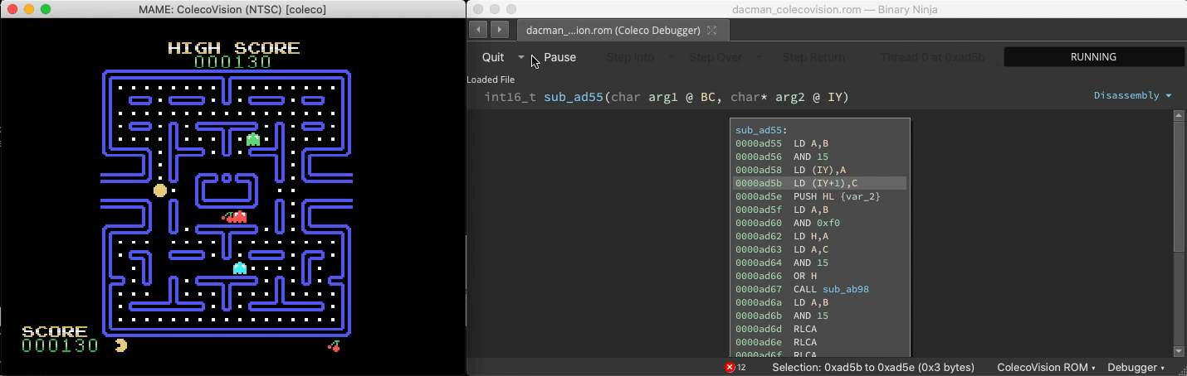Click the sub_ab98 call target link
Viewport: 1187px width, 376px height.
click(845, 289)
